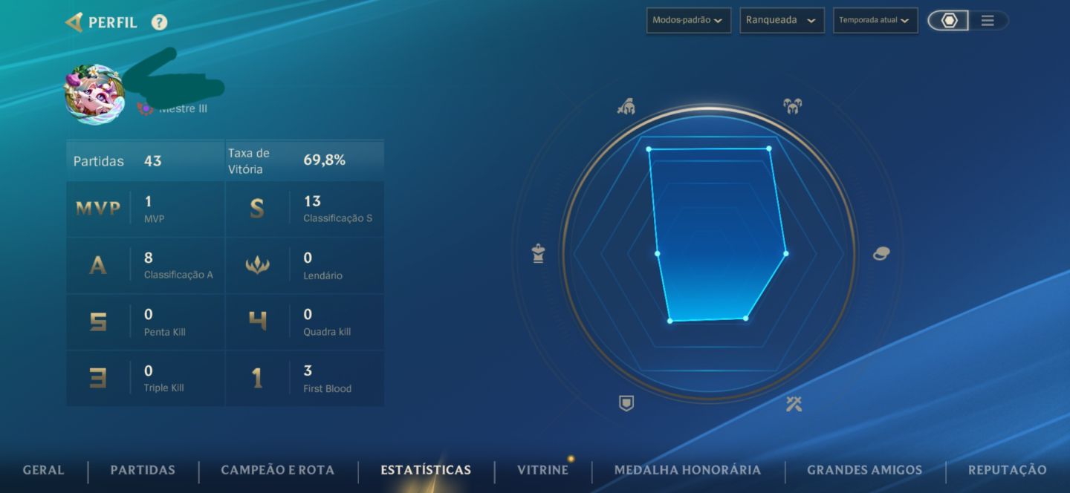Tap the gold MVP emblem
The image size is (1070, 493).
point(98,209)
